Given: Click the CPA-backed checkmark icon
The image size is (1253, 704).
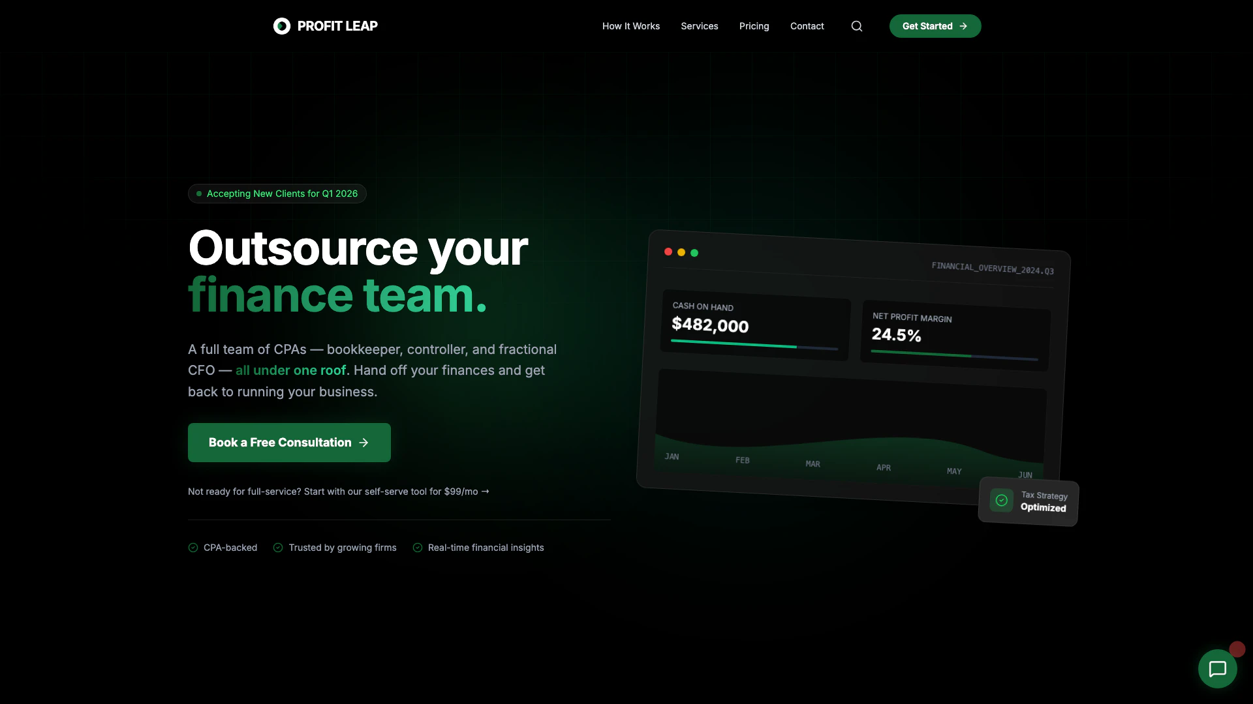Looking at the screenshot, I should pyautogui.click(x=193, y=548).
